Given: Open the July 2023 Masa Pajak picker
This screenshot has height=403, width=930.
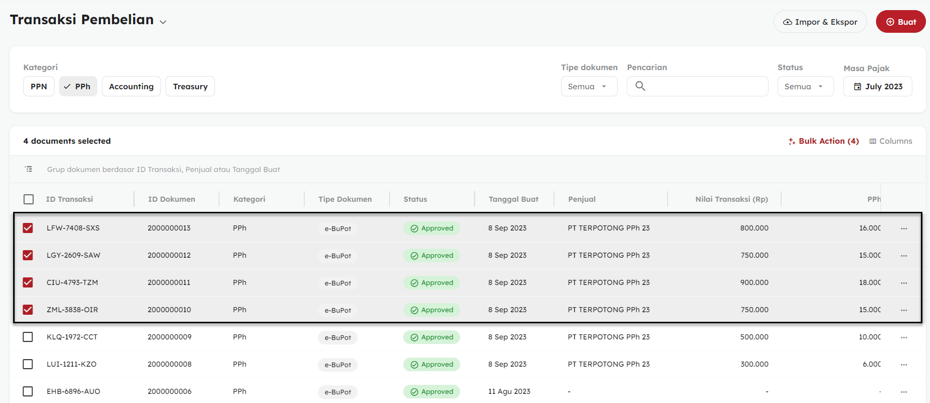Looking at the screenshot, I should coord(877,87).
